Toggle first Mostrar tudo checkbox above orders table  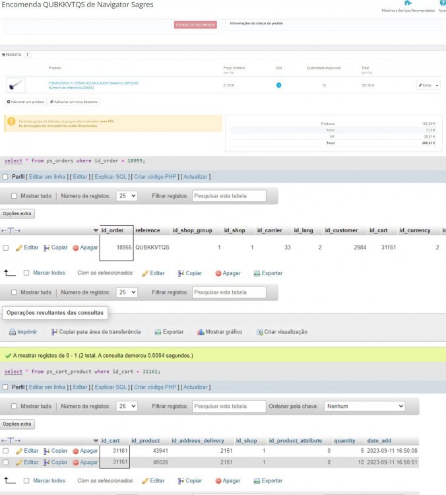click(x=14, y=196)
